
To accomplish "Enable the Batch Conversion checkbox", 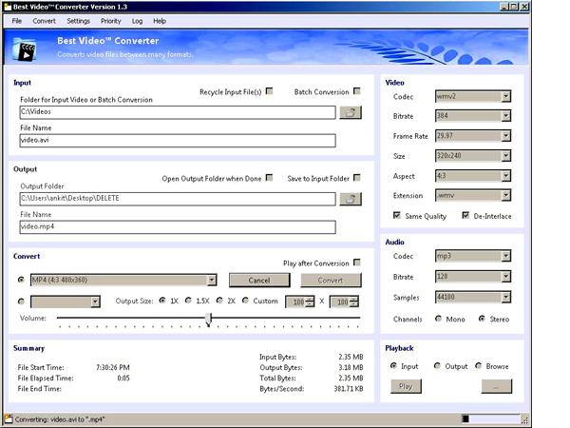I will point(357,91).
